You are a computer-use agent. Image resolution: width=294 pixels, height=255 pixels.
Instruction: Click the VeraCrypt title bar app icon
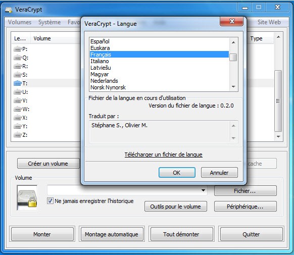tap(9, 10)
